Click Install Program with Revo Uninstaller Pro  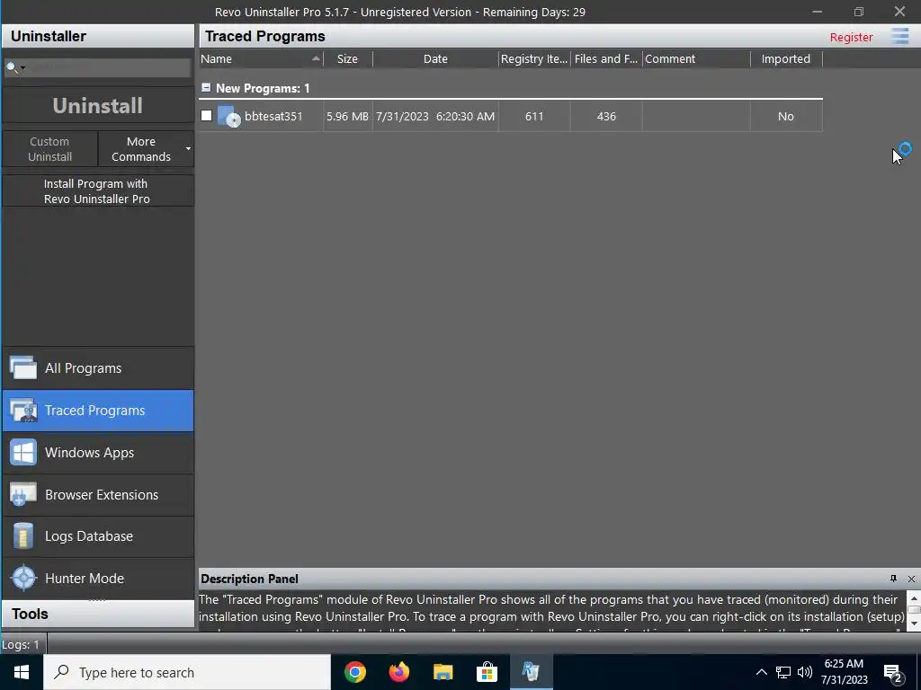[x=97, y=191]
